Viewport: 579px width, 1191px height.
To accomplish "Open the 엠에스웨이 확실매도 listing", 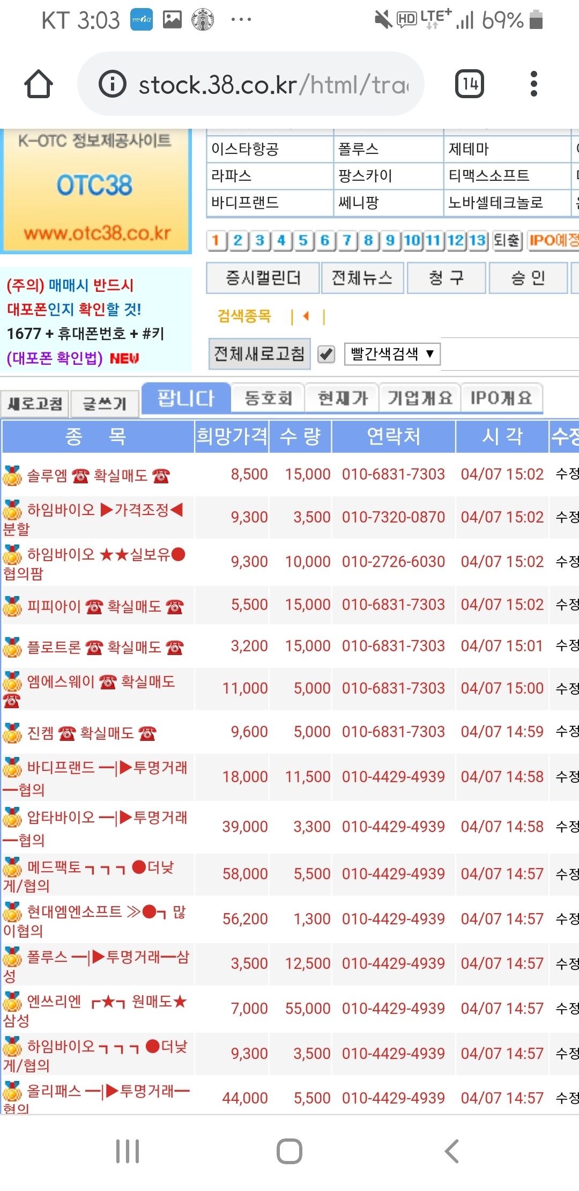I will pos(90,690).
